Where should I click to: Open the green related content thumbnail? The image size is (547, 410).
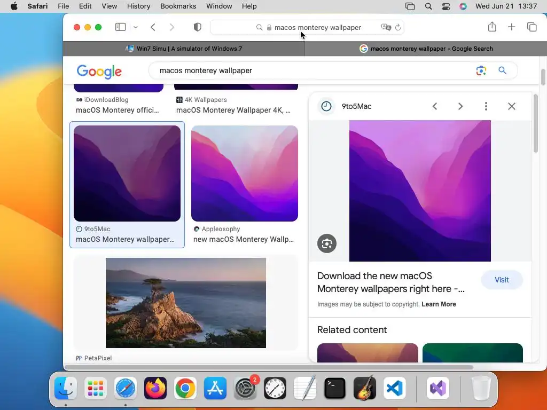point(473,353)
